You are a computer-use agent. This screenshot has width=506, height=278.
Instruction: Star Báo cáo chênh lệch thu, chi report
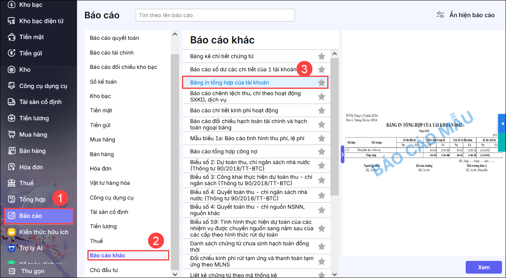pos(322,96)
